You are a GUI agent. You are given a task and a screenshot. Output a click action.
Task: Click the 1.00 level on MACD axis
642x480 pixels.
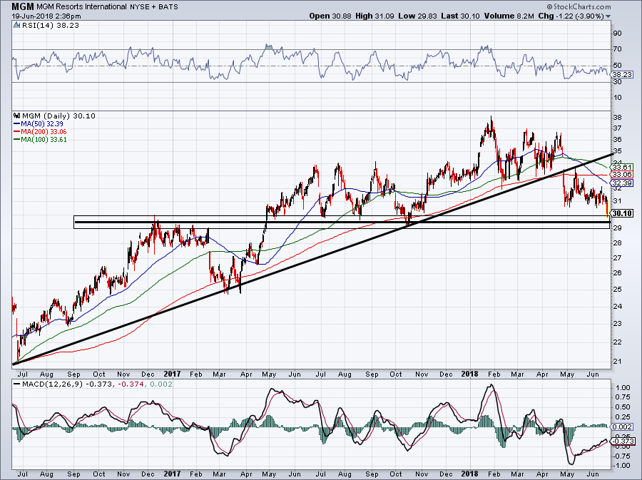[623, 387]
